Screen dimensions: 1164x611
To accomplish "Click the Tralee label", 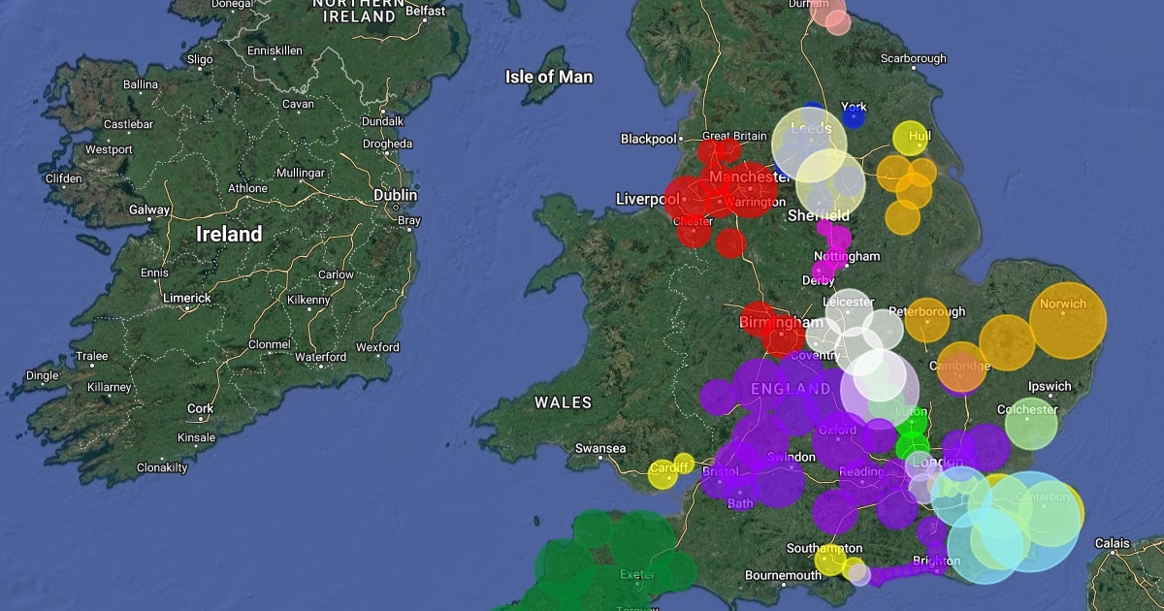I will click(91, 356).
